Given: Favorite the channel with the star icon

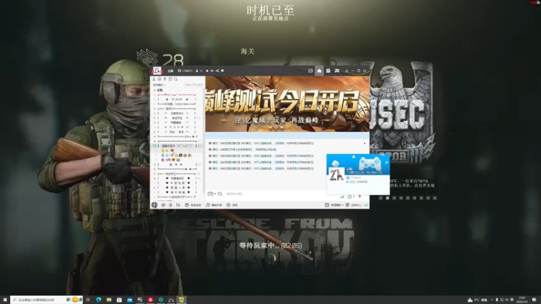Looking at the screenshot, I should pos(207,71).
